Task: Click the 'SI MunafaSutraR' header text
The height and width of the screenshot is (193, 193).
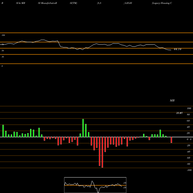Action: coord(47,3)
